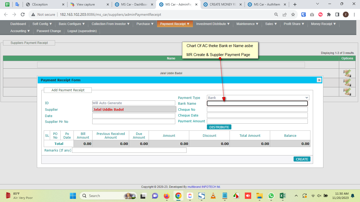This screenshot has width=360, height=202.
Task: Close the Payment Receipt Form dialog
Action: 319,80
